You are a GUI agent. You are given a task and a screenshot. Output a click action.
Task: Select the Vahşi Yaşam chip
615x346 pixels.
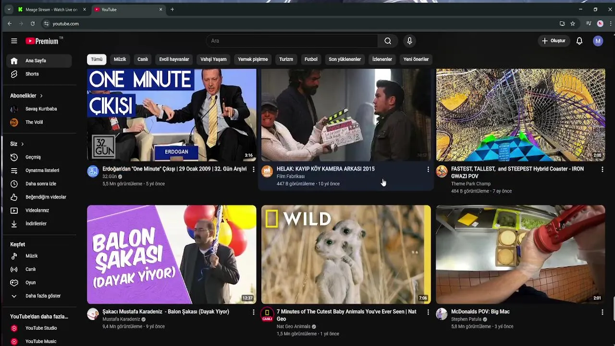coord(213,59)
